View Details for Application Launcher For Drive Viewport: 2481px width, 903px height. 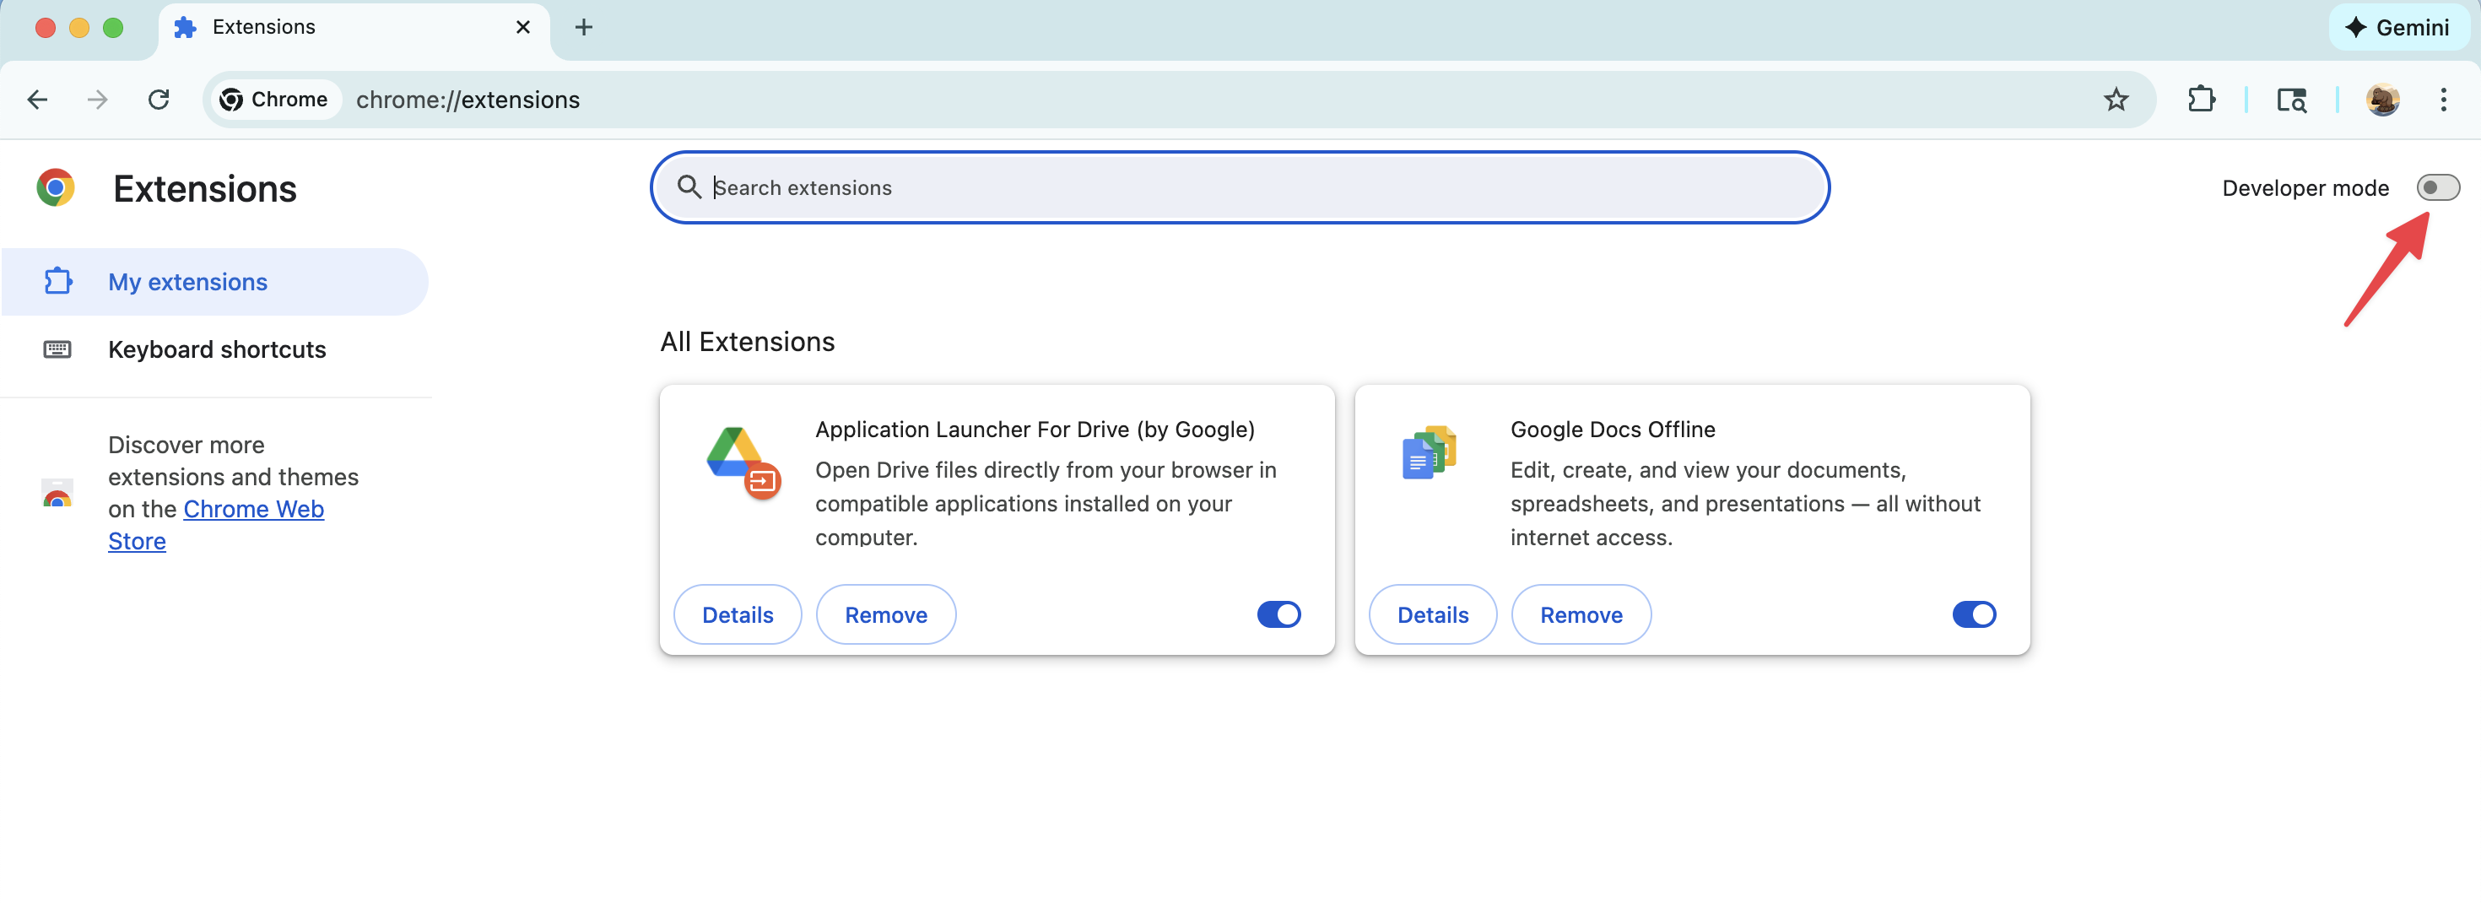coord(737,614)
